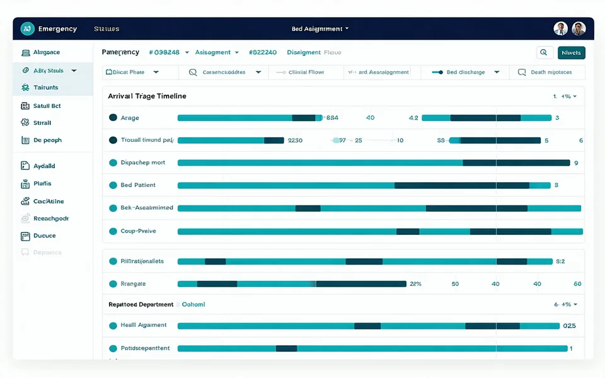This screenshot has height=378, width=605.
Task: Click the Bed Patient timeline bar
Action: point(364,185)
